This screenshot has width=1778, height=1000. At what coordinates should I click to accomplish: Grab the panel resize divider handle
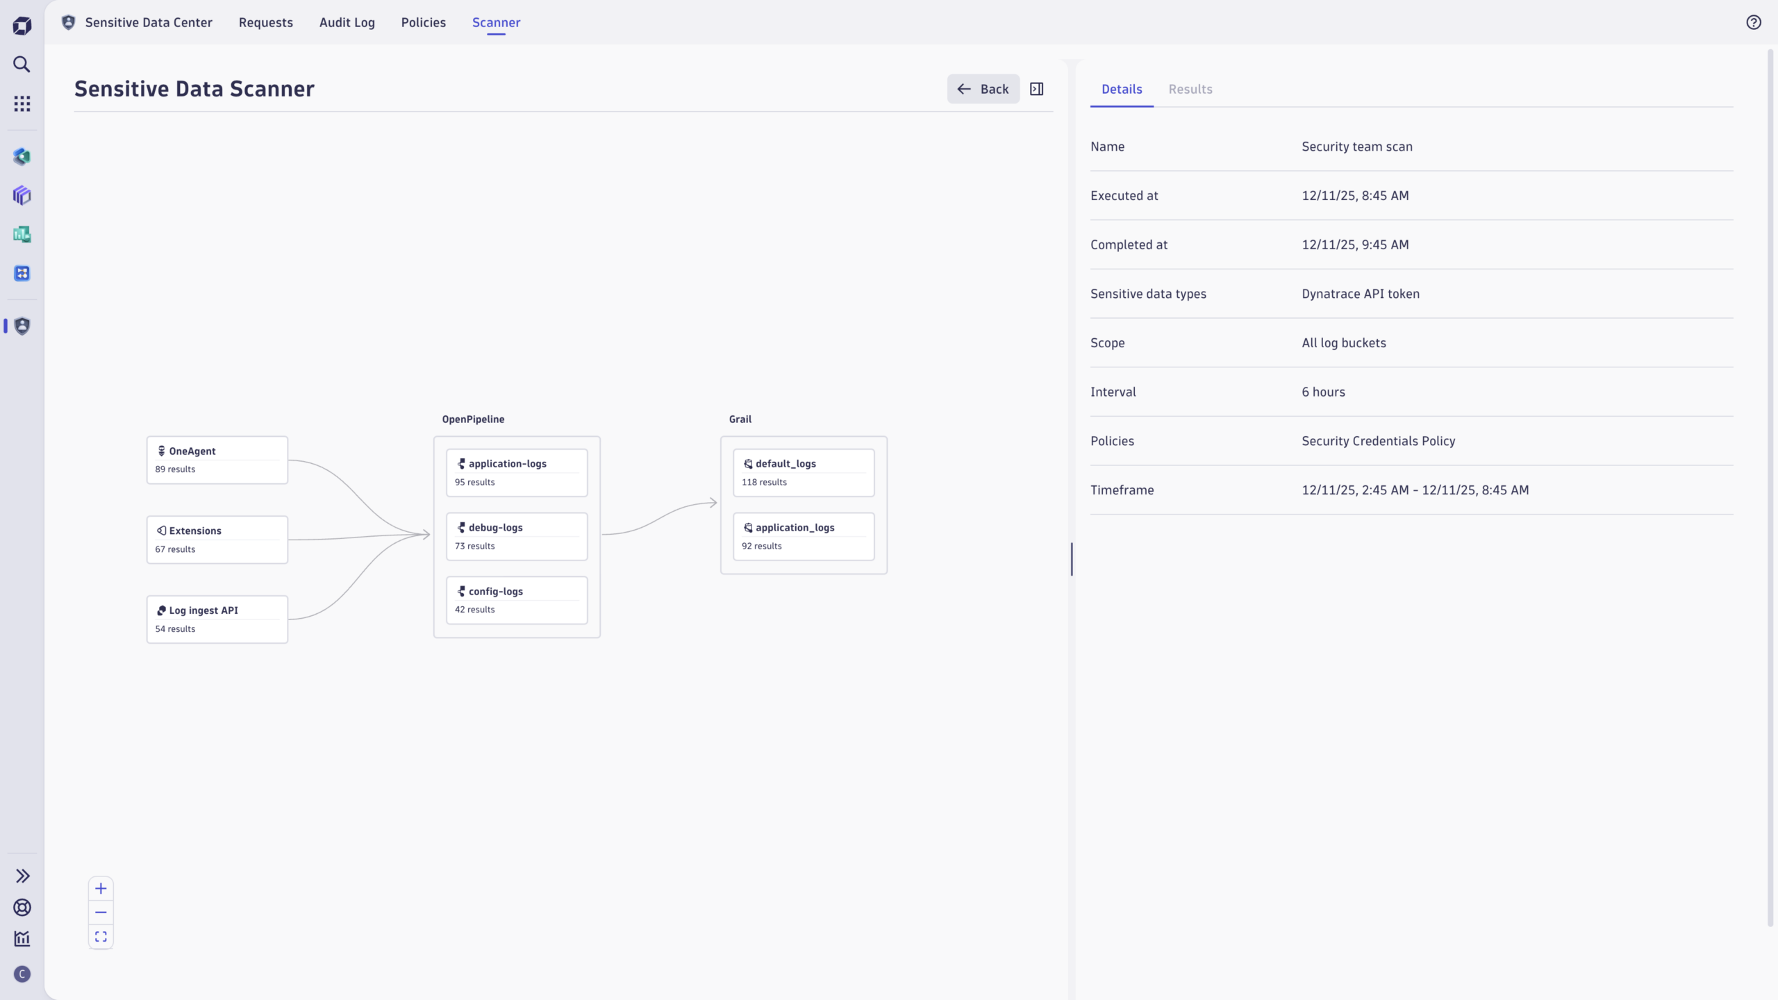(x=1072, y=559)
